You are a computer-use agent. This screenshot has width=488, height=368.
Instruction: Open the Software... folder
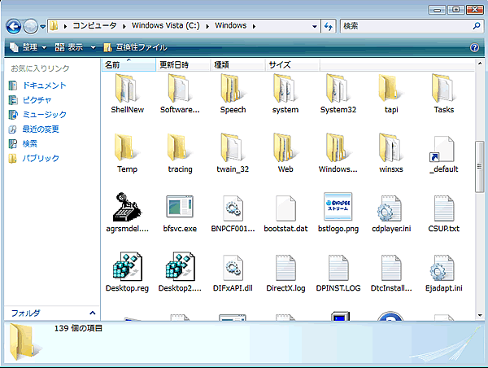pyautogui.click(x=180, y=94)
